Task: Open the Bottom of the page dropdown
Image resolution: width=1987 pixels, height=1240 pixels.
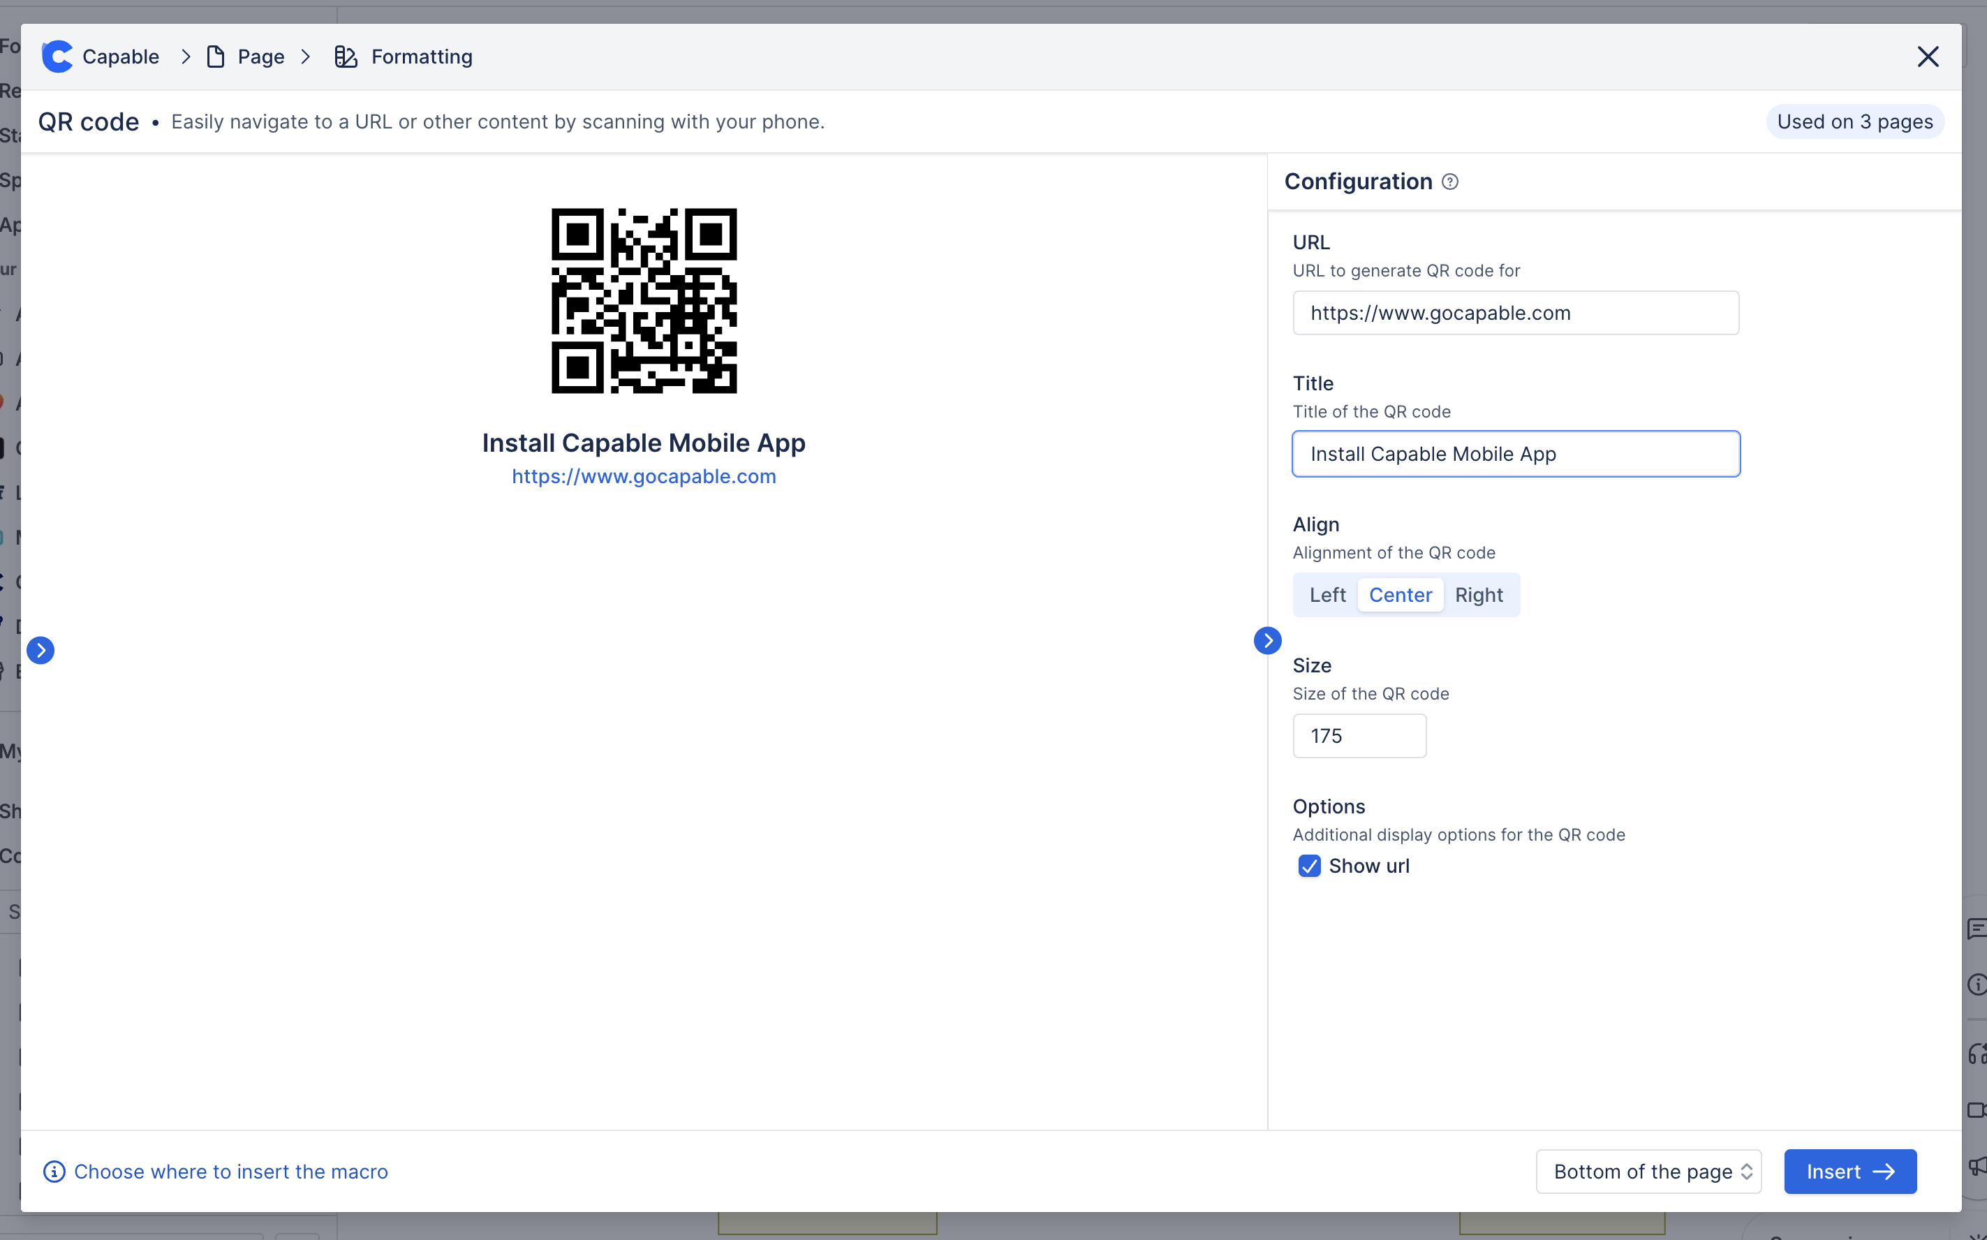Action: click(1648, 1171)
